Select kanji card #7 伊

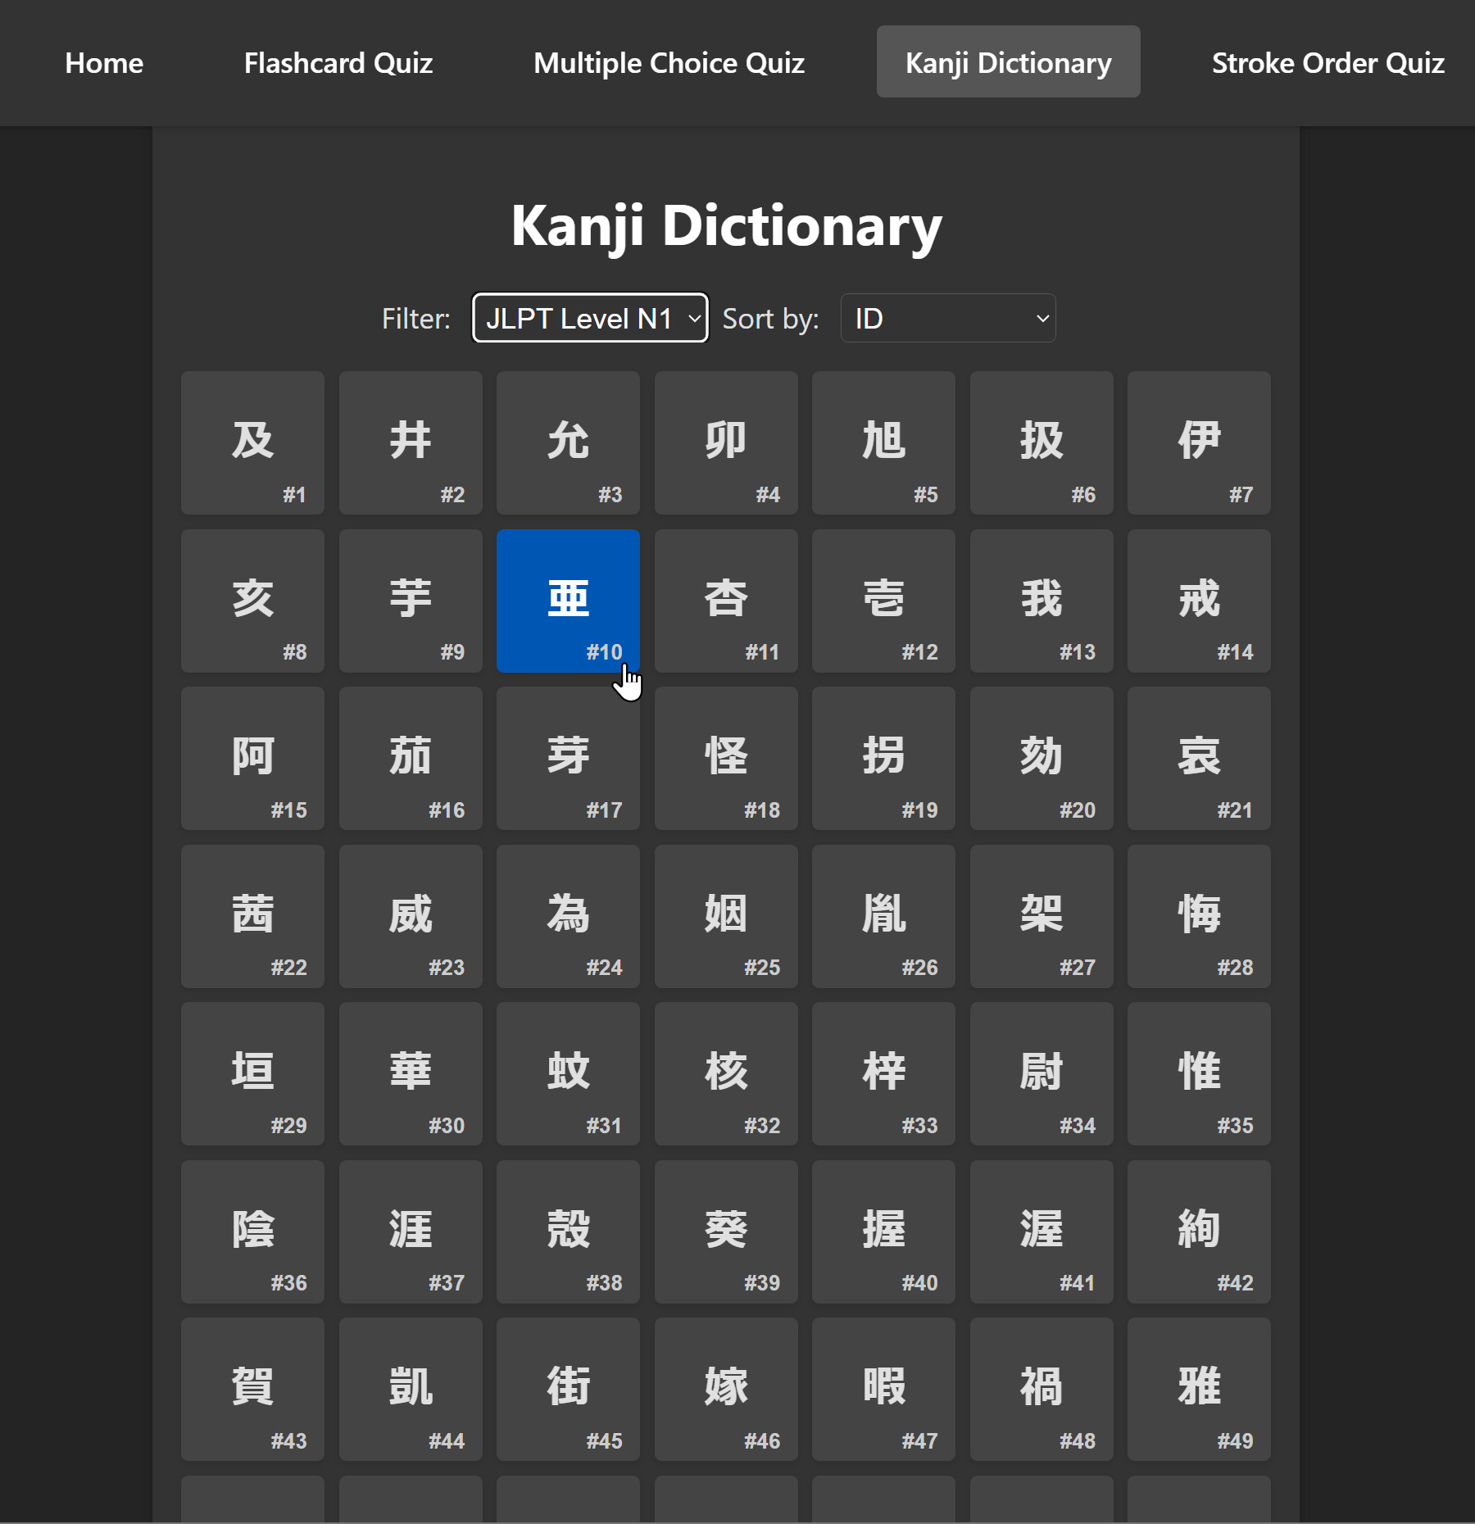tap(1199, 443)
